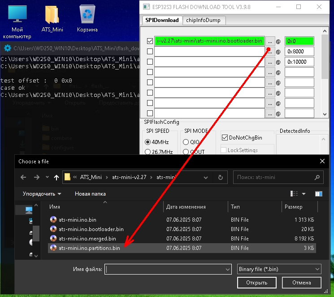Select the 26.7MHz SPI speed radio button

(x=147, y=152)
